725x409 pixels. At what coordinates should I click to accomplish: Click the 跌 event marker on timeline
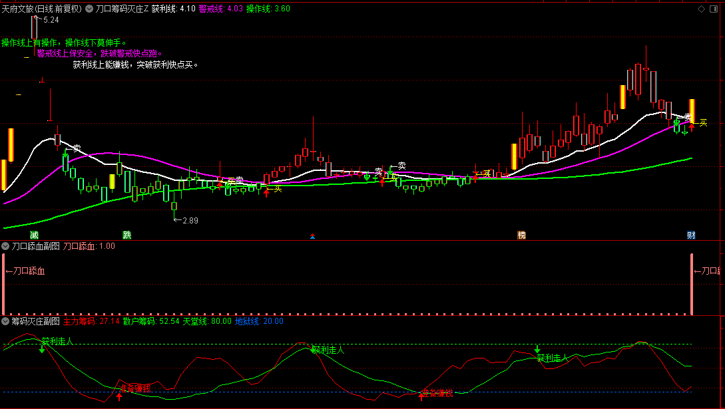126,235
